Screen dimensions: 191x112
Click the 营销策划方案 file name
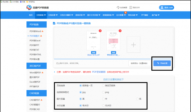(x=113, y=55)
